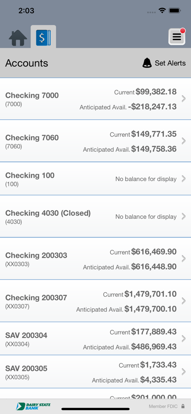Expand Checking 100 row chevron
Viewport: 191px width, 414px height.
click(184, 179)
